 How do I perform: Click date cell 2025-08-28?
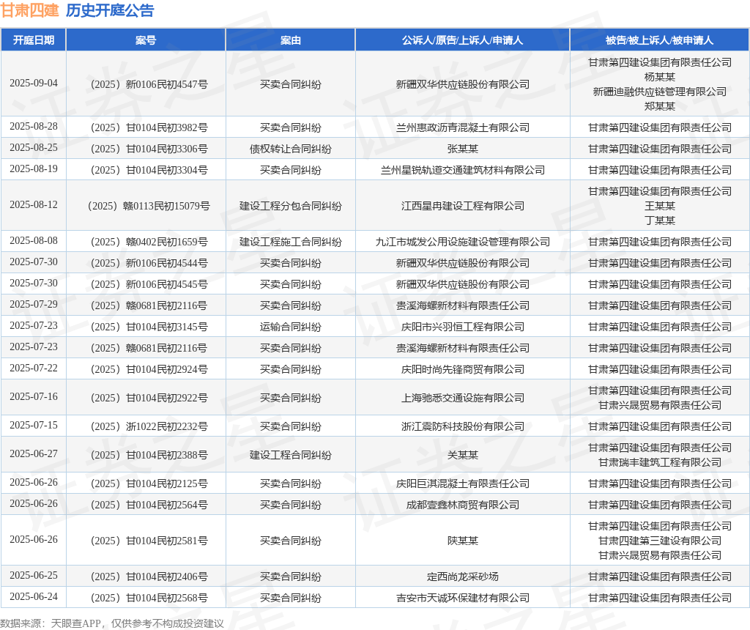coord(34,126)
